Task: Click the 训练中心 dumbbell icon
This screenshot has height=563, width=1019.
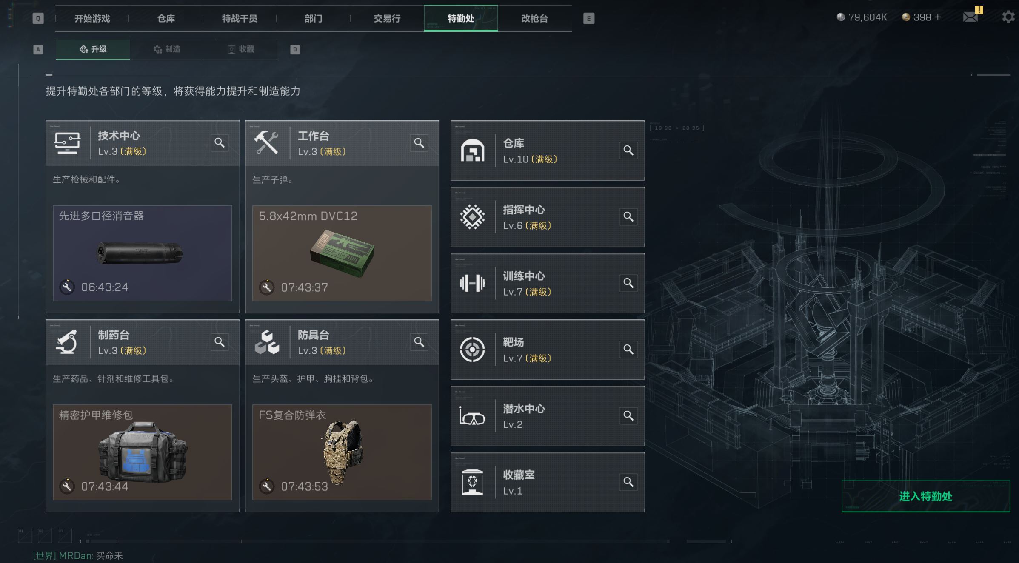Action: (472, 283)
